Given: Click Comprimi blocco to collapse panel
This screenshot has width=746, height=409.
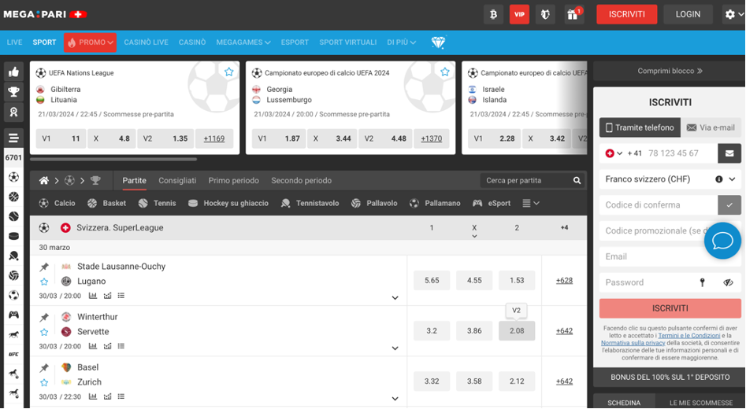Looking at the screenshot, I should (670, 72).
